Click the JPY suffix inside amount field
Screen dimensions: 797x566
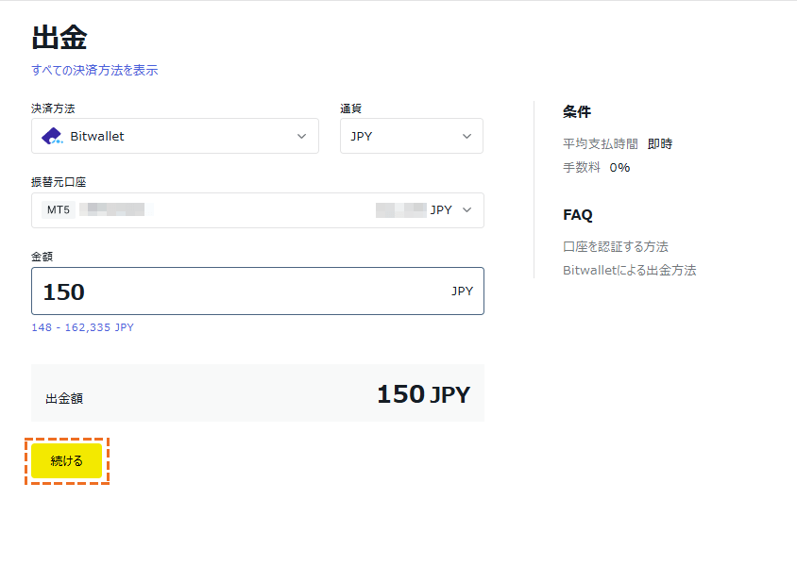462,291
